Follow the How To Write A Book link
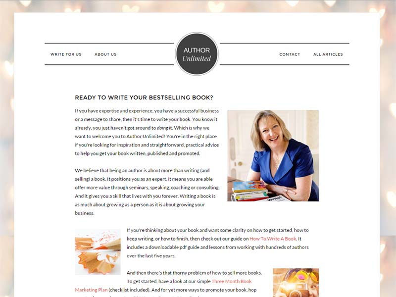This screenshot has height=297, width=396. tap(273, 239)
